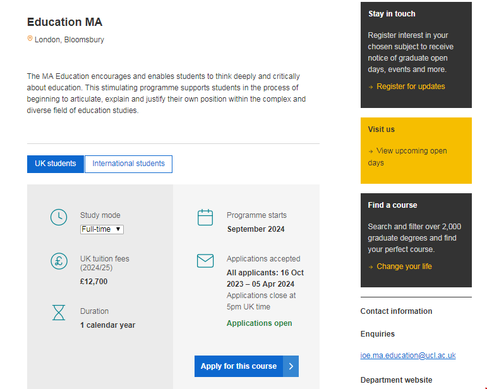
Task: Click the Education MA page heading
Action: [64, 22]
